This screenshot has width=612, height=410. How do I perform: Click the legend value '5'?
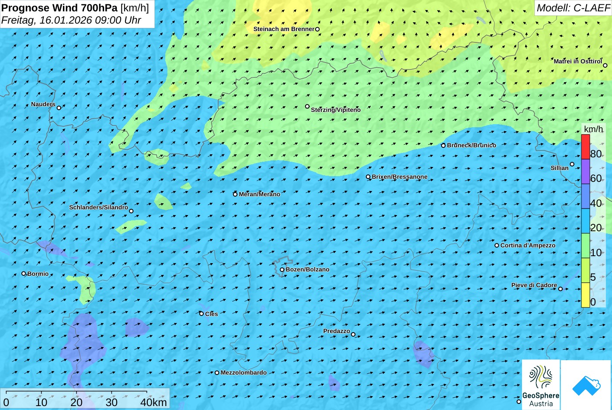[x=593, y=277]
